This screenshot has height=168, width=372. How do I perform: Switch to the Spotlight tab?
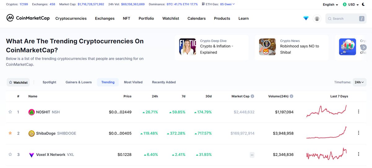click(x=50, y=82)
